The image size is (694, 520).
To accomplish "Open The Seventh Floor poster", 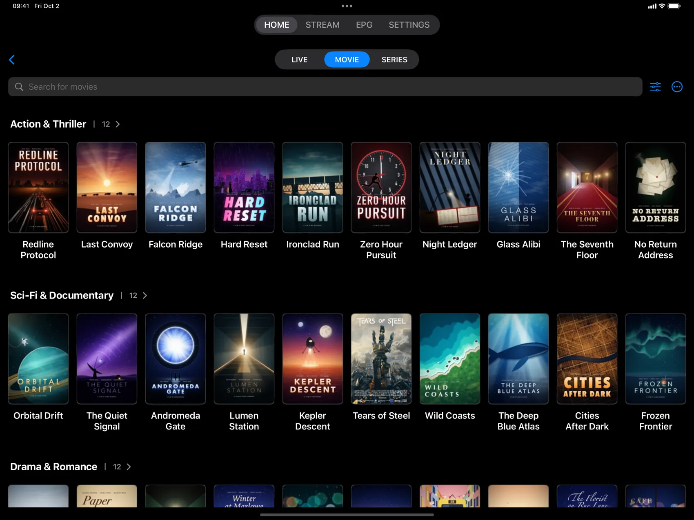I will 587,188.
